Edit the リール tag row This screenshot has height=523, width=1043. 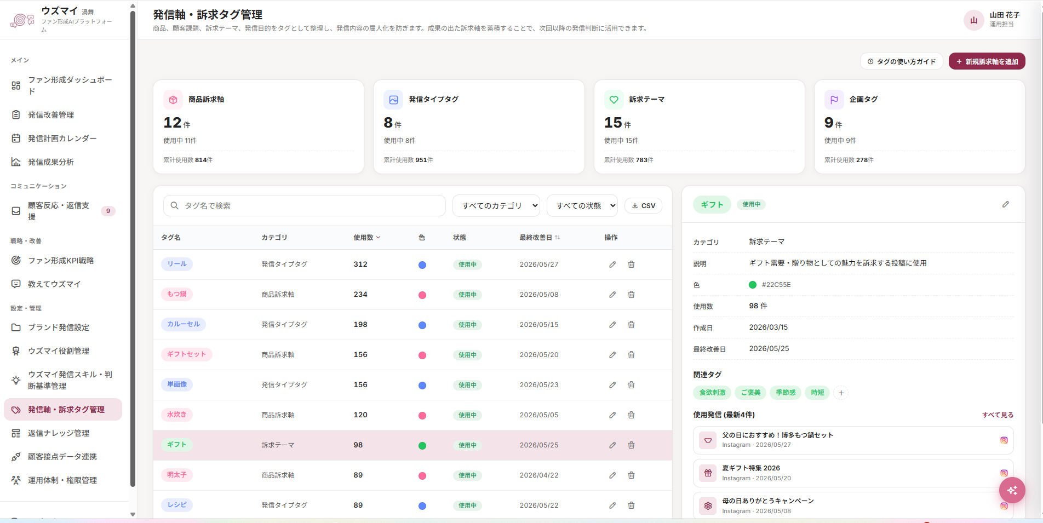point(612,265)
